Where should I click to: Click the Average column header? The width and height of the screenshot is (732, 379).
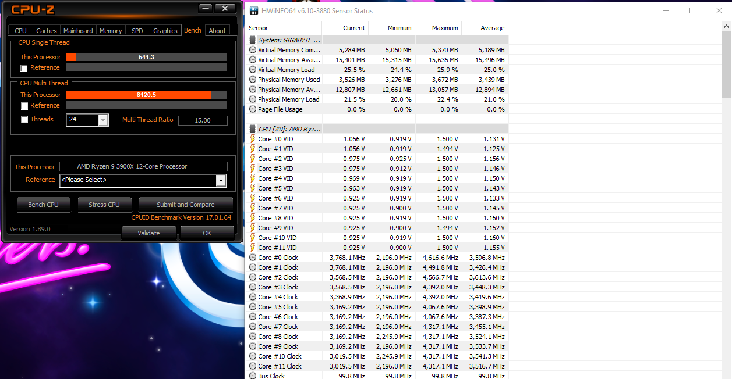[485, 28]
